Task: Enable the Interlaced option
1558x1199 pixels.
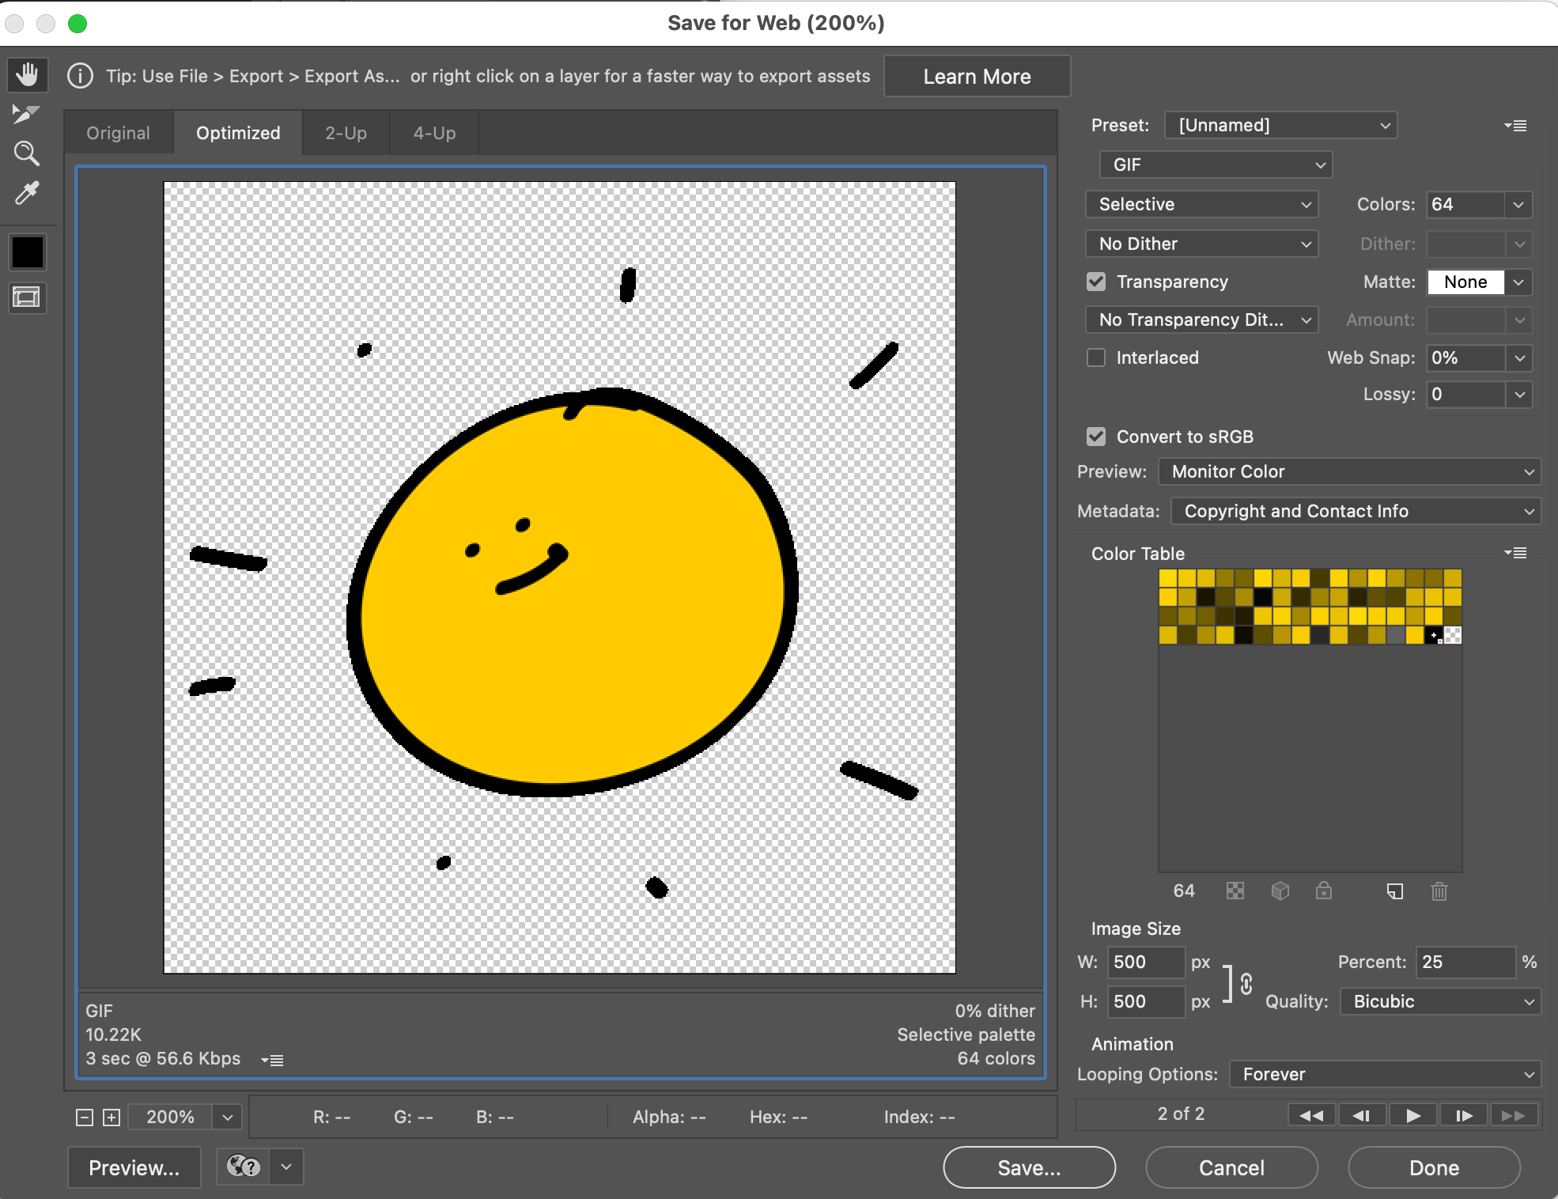Action: [x=1096, y=357]
